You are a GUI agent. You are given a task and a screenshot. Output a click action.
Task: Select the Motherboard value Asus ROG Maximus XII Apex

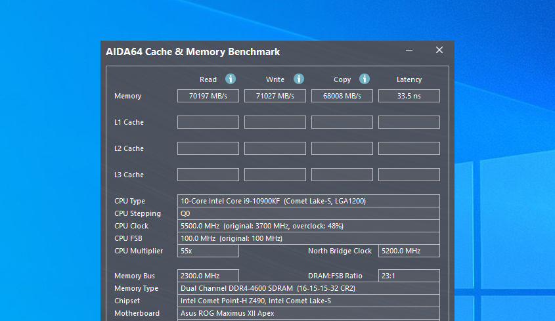(x=309, y=313)
